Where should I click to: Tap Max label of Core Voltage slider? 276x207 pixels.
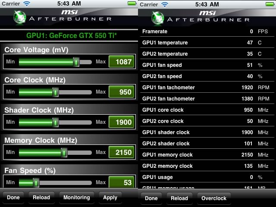(100, 62)
